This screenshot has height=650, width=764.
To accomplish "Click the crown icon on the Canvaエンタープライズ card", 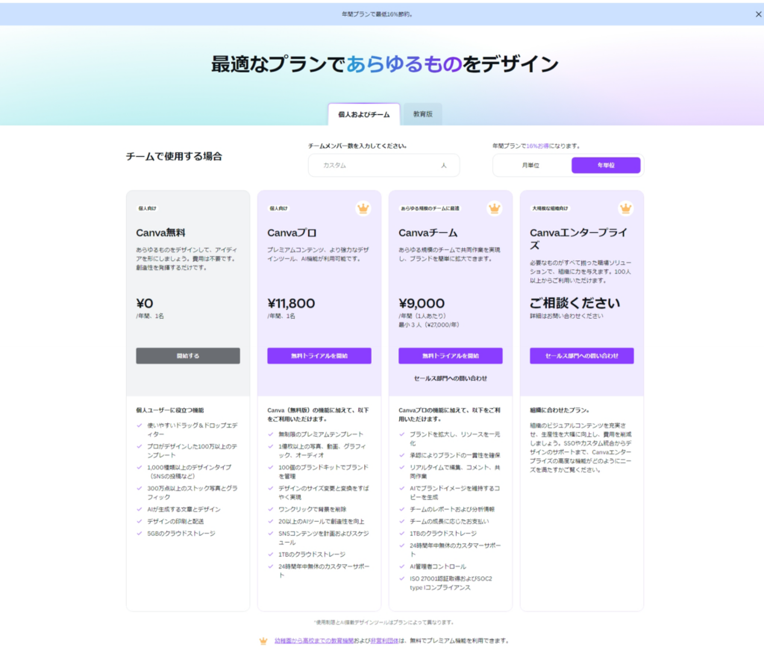I will (625, 209).
